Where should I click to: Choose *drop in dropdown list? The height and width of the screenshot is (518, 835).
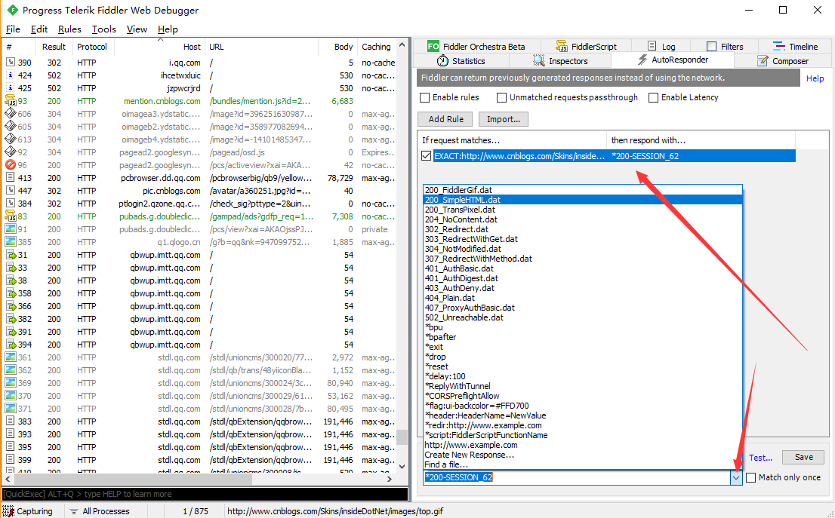point(583,357)
